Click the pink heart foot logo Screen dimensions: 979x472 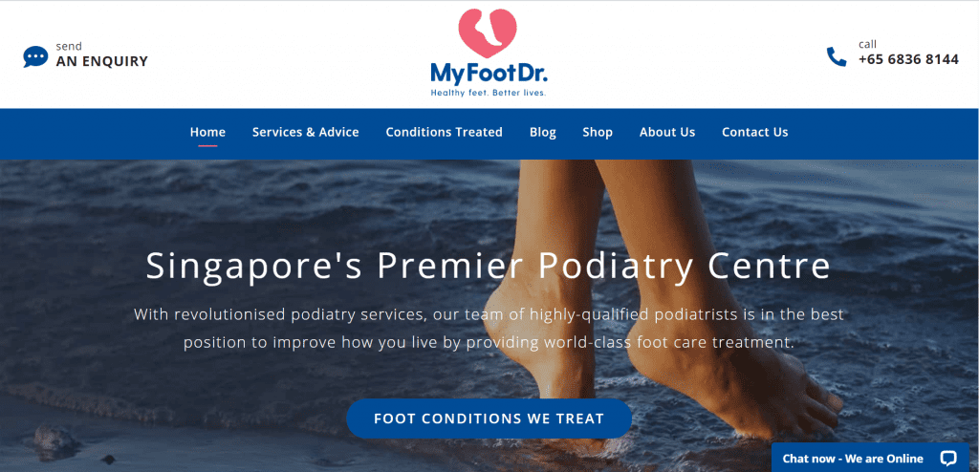click(488, 33)
